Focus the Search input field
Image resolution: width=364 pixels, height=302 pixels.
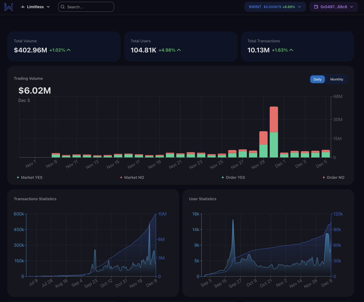point(86,7)
